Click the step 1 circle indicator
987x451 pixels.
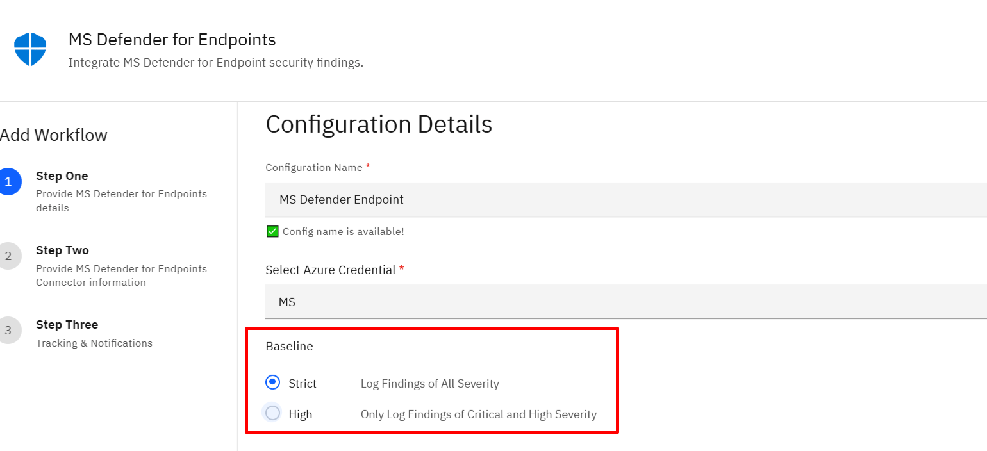coord(8,182)
